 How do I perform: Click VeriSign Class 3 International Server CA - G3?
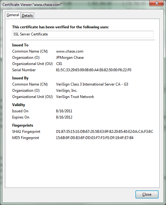click(x=92, y=84)
